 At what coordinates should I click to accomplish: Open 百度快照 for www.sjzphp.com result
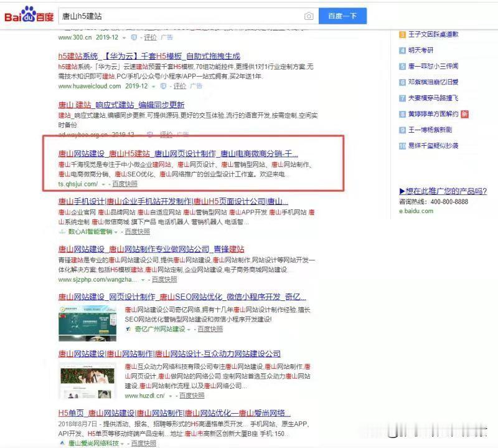click(x=164, y=279)
